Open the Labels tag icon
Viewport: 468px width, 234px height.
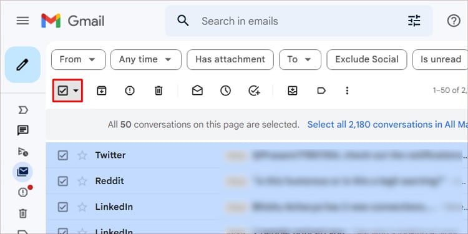coord(321,90)
